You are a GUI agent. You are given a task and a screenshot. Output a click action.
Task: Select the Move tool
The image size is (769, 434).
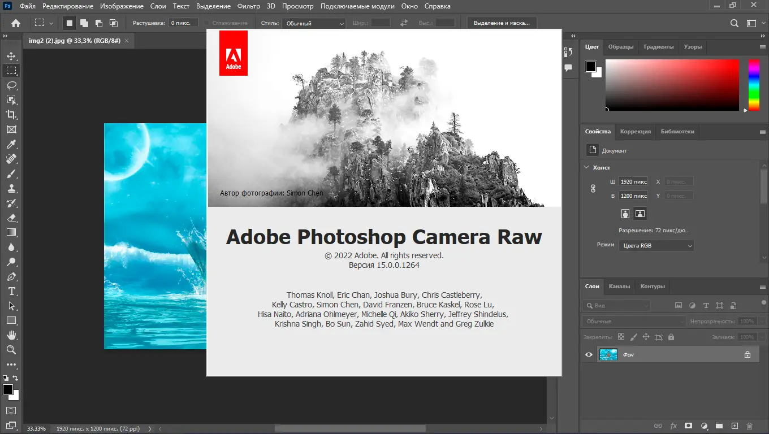pos(11,56)
